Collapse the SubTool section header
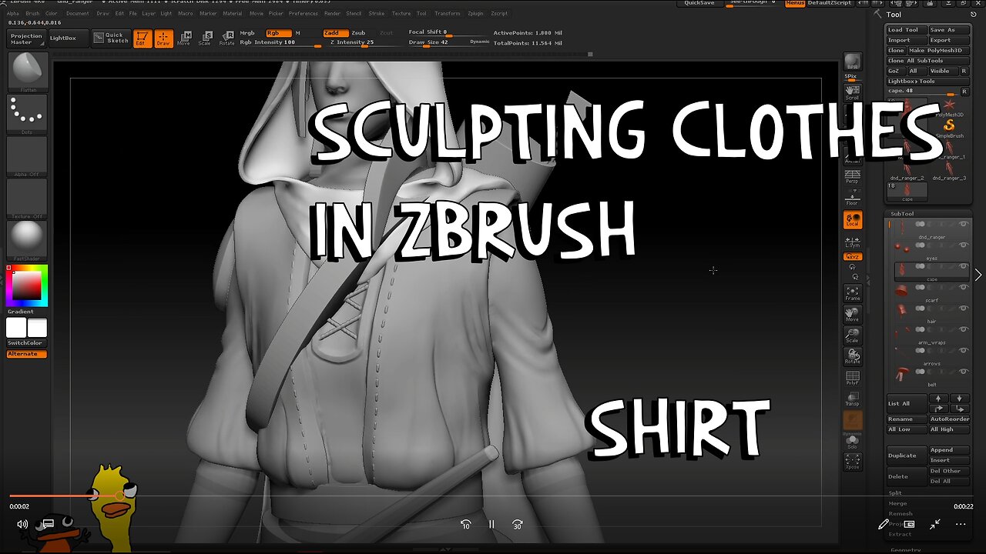 (x=903, y=213)
